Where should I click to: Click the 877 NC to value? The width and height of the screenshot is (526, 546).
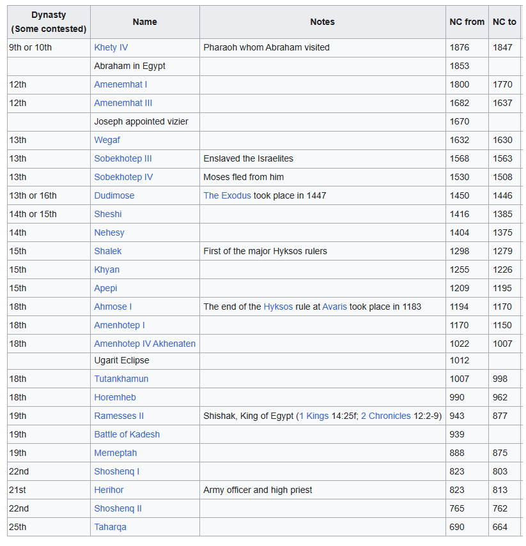pos(500,416)
